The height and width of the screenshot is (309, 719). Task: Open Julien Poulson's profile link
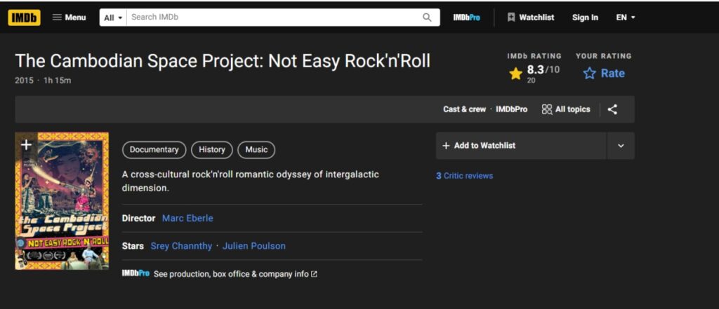(254, 246)
